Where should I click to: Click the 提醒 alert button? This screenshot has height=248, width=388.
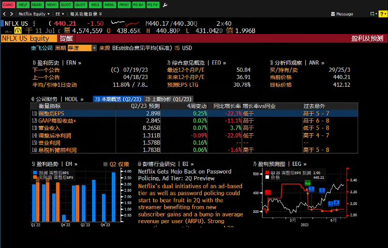(x=66, y=39)
